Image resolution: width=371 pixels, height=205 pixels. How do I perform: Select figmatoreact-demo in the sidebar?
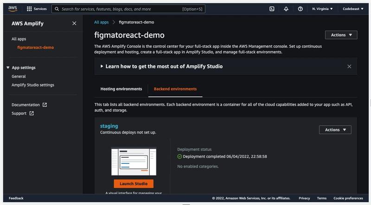coord(36,48)
